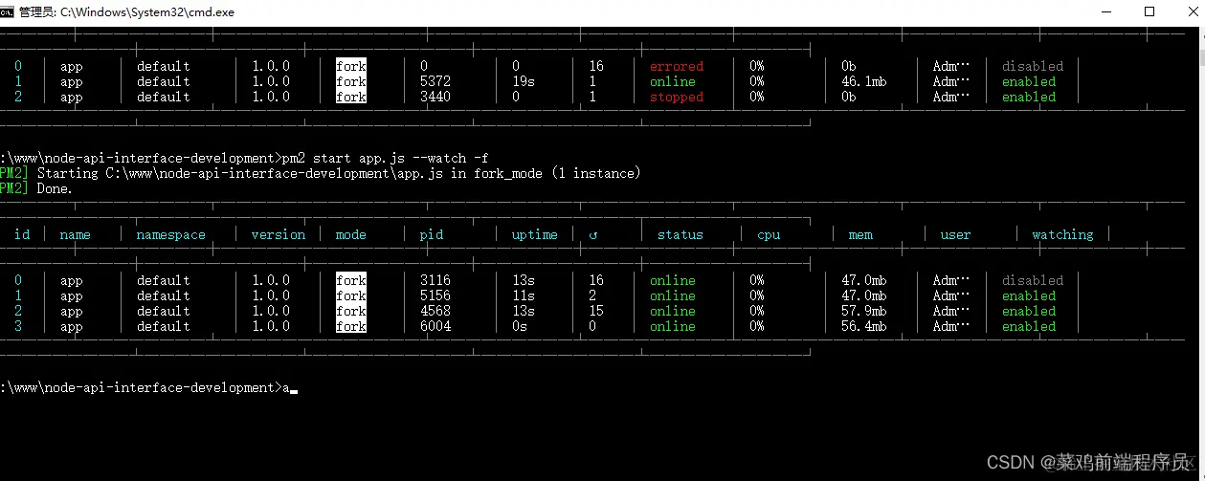Click the cmd.exe icon in the title bar

[x=8, y=12]
